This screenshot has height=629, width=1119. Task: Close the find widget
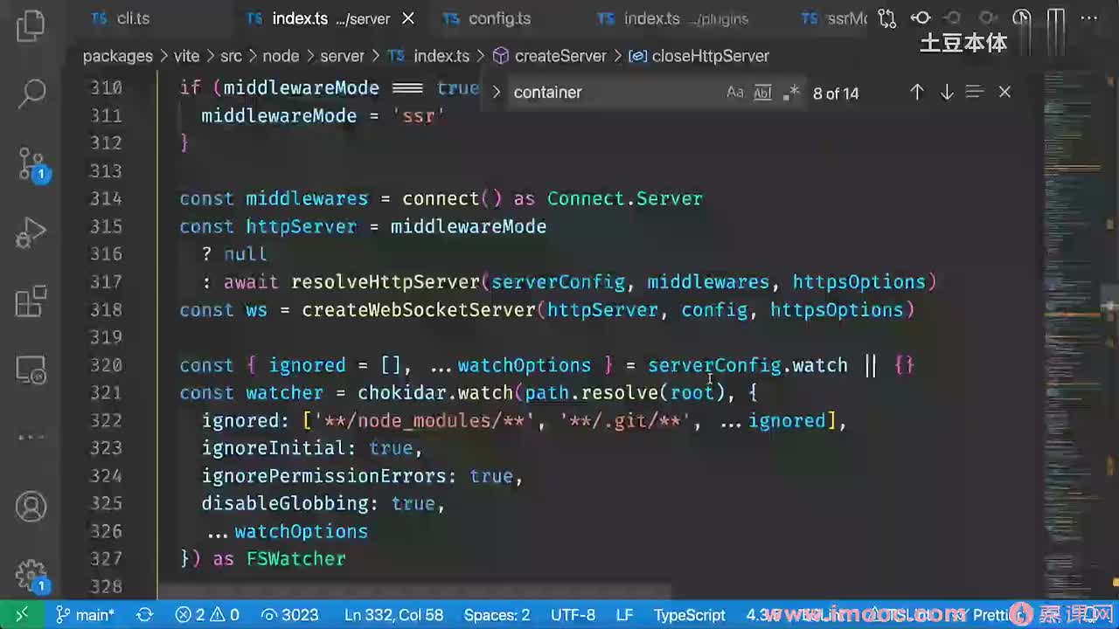(1004, 92)
